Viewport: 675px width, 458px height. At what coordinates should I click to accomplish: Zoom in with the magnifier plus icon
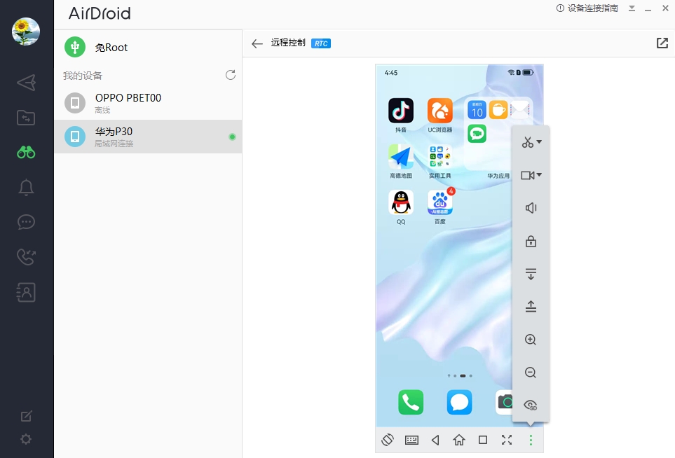tap(531, 340)
